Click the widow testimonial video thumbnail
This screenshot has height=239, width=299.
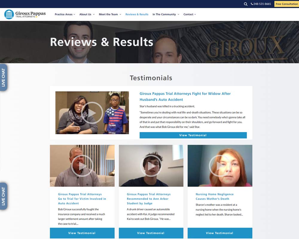(x=92, y=113)
